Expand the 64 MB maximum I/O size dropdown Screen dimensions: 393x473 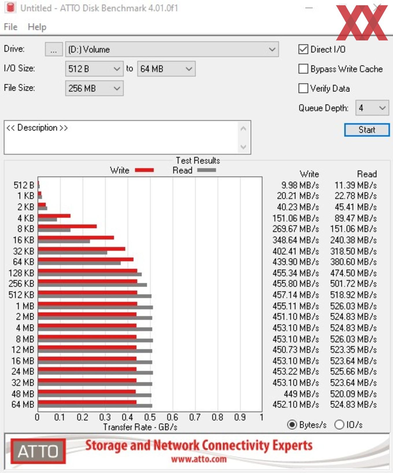[166, 69]
